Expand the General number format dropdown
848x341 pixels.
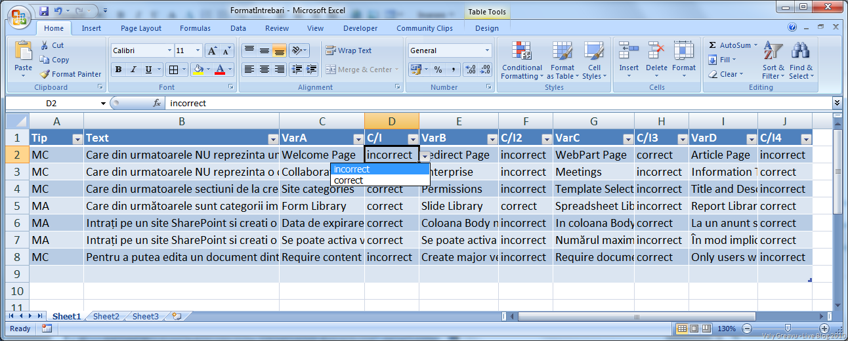(x=487, y=50)
